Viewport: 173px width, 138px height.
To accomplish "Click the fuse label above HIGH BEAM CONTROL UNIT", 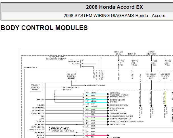I will (x=155, y=63).
